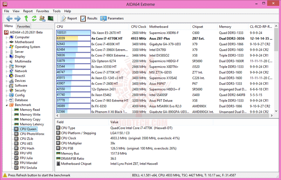Click the results list vertical scrollbar down arrow
The image size is (281, 180).
click(x=276, y=111)
